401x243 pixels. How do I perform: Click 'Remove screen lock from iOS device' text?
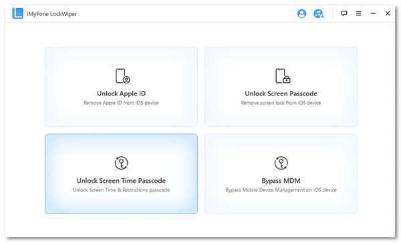point(281,103)
